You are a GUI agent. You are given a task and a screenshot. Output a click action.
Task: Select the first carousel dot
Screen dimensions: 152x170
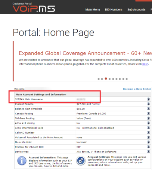click(x=99, y=79)
